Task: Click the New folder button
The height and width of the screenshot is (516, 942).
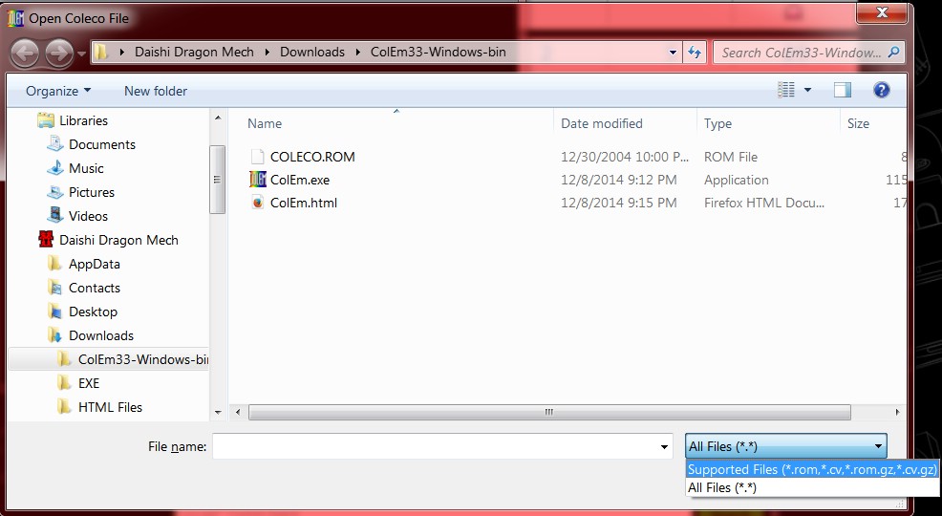Action: point(156,91)
